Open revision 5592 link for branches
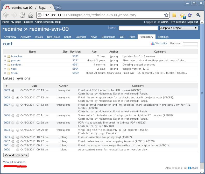Viewport: 205px width, 174px height. coord(75,56)
